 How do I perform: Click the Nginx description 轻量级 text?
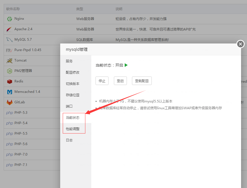pos(141,19)
